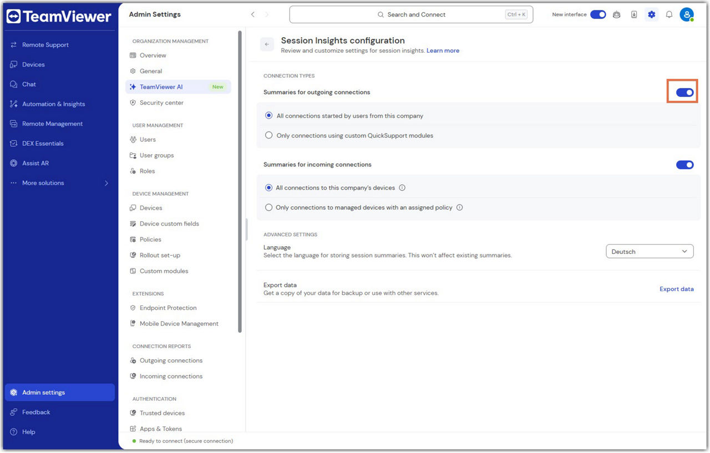Open the notifications bell icon
The height and width of the screenshot is (453, 710).
669,14
